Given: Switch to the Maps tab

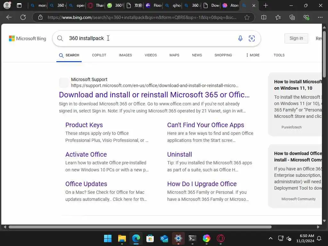Looking at the screenshot, I should (174, 55).
